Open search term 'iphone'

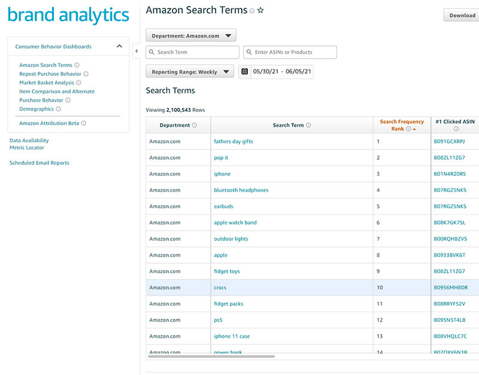pyautogui.click(x=222, y=174)
